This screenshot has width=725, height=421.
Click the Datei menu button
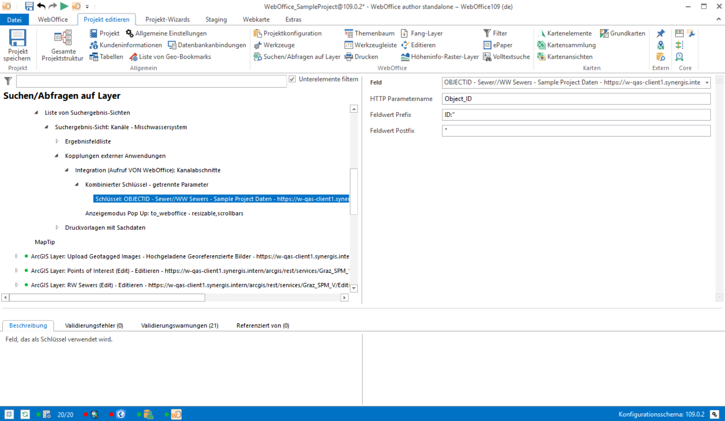(x=14, y=20)
